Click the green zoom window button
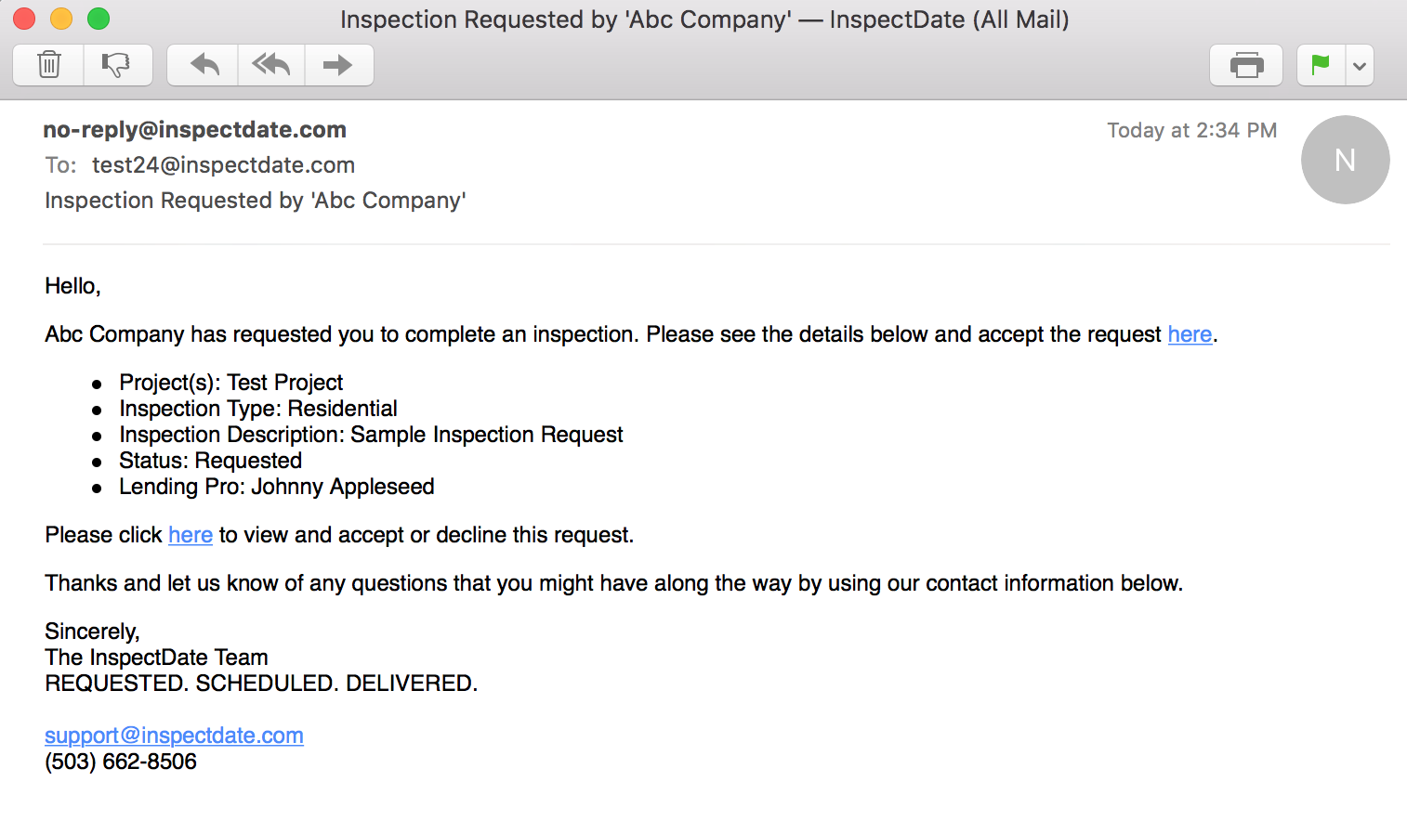The width and height of the screenshot is (1407, 821). (99, 19)
